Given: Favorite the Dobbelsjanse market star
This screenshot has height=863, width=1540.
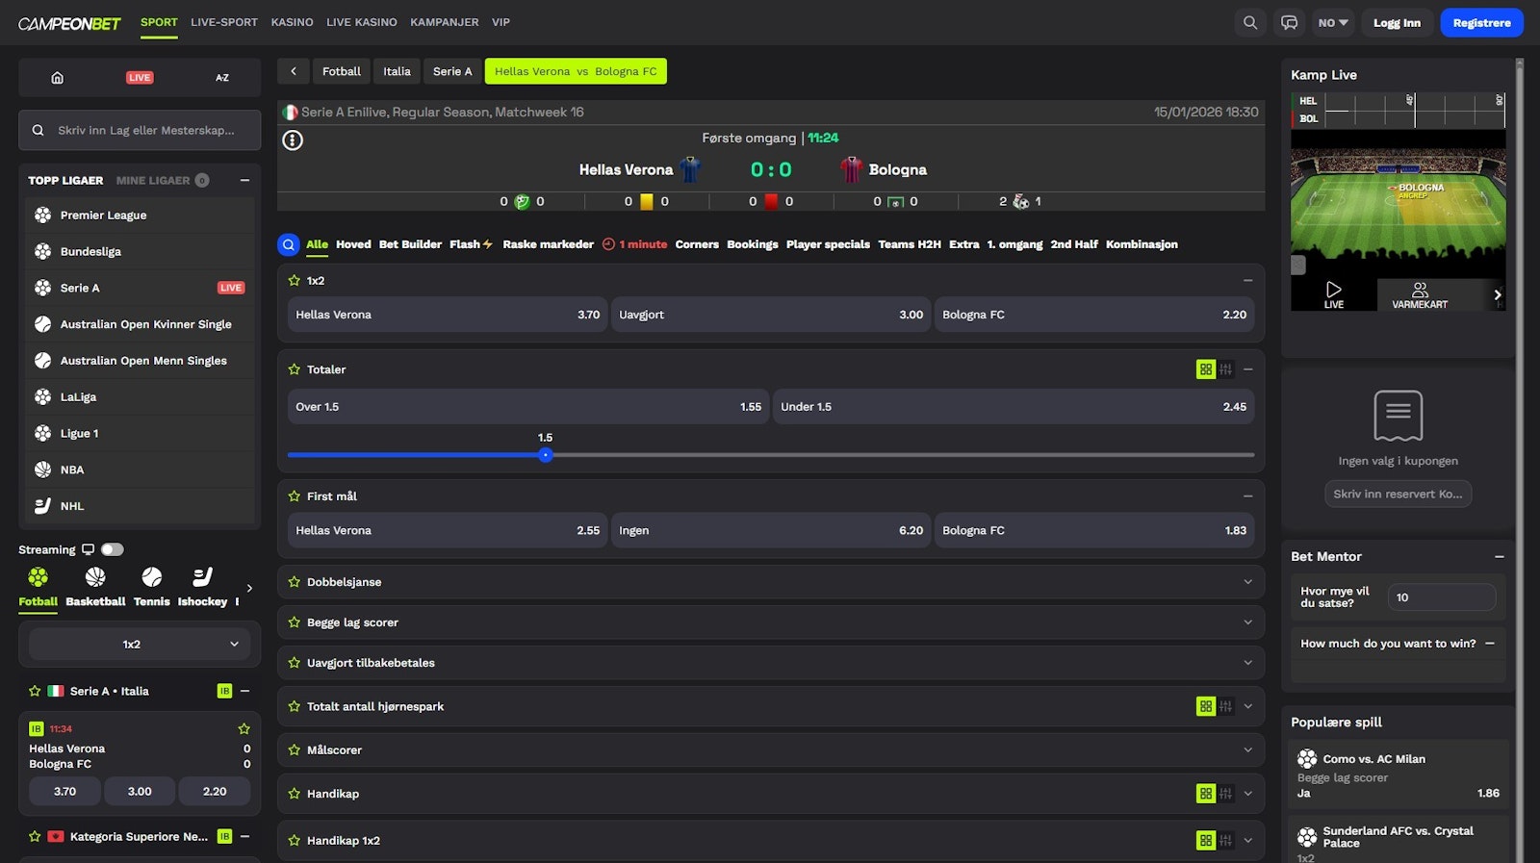Looking at the screenshot, I should pos(295,581).
